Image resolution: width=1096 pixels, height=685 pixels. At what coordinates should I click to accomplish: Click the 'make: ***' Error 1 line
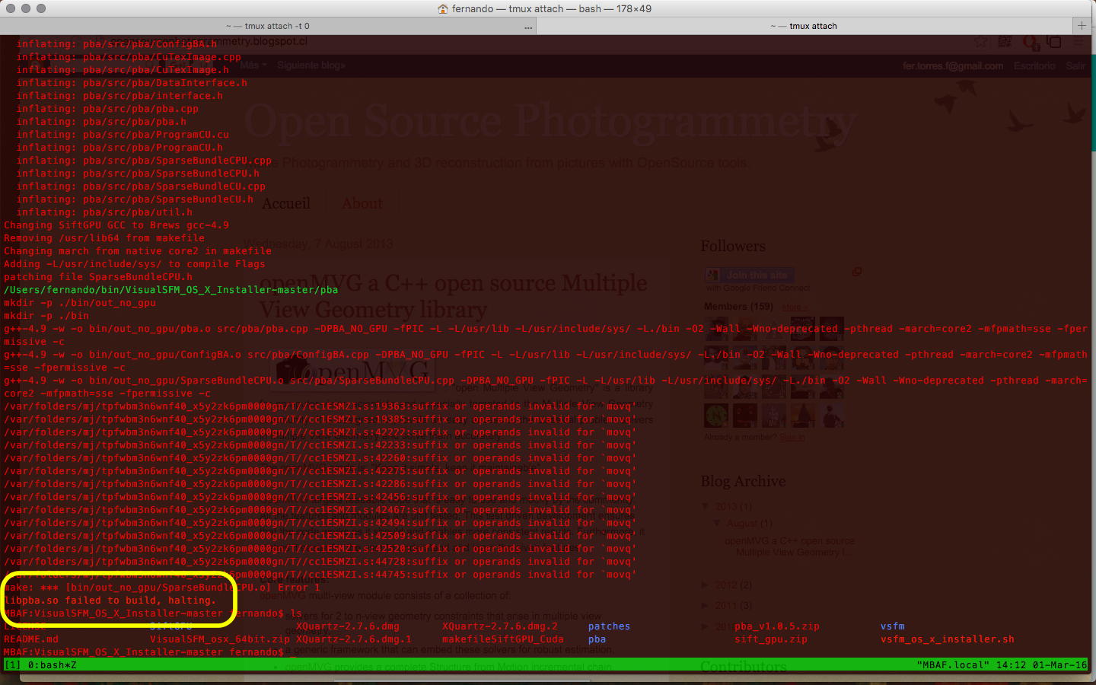coord(161,588)
